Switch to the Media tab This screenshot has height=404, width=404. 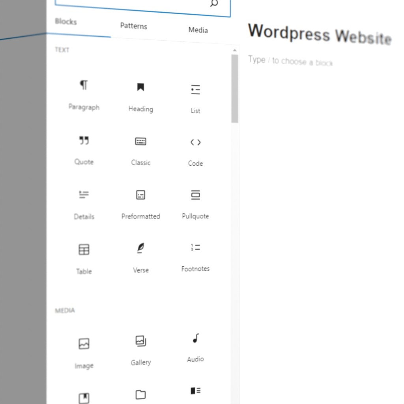pyautogui.click(x=198, y=30)
